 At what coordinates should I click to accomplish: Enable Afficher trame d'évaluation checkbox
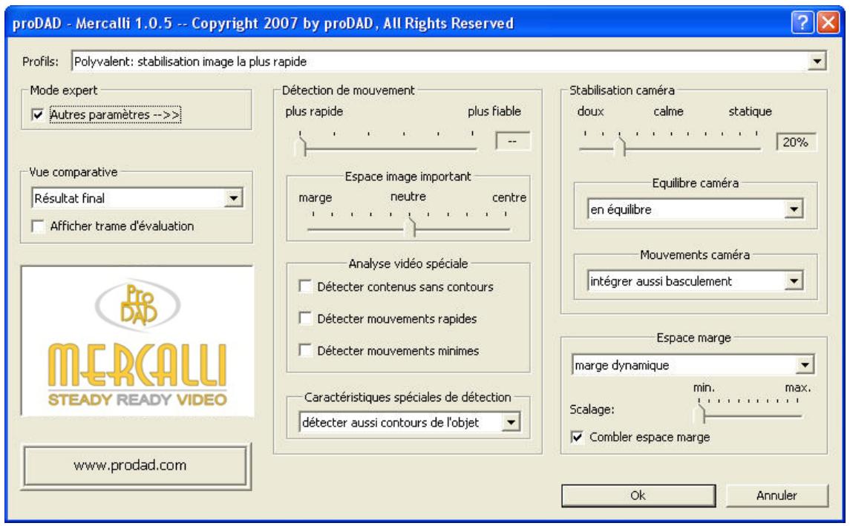pyautogui.click(x=37, y=226)
